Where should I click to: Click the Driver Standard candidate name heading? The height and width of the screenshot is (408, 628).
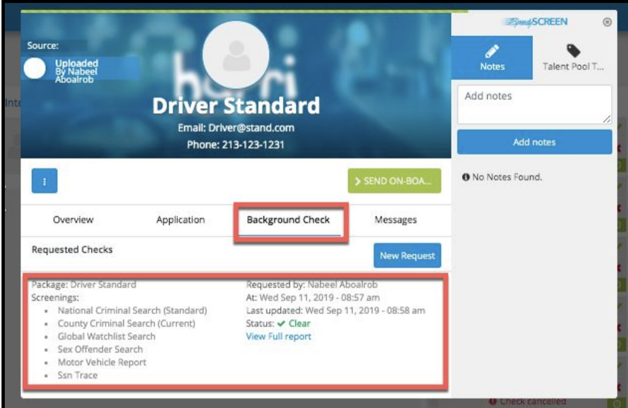point(236,106)
